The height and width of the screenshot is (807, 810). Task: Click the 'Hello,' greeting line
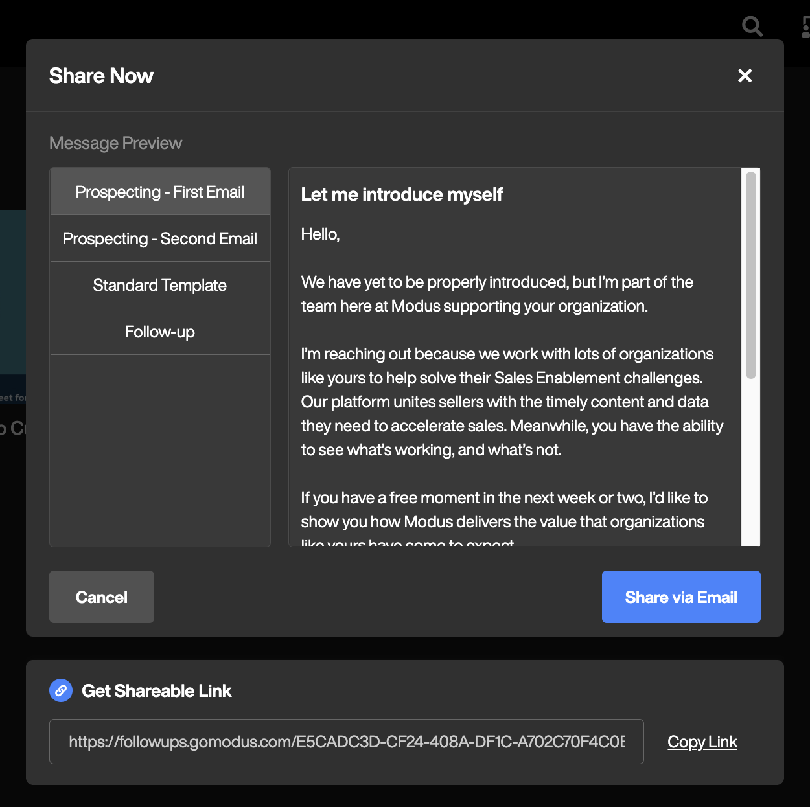coord(320,234)
